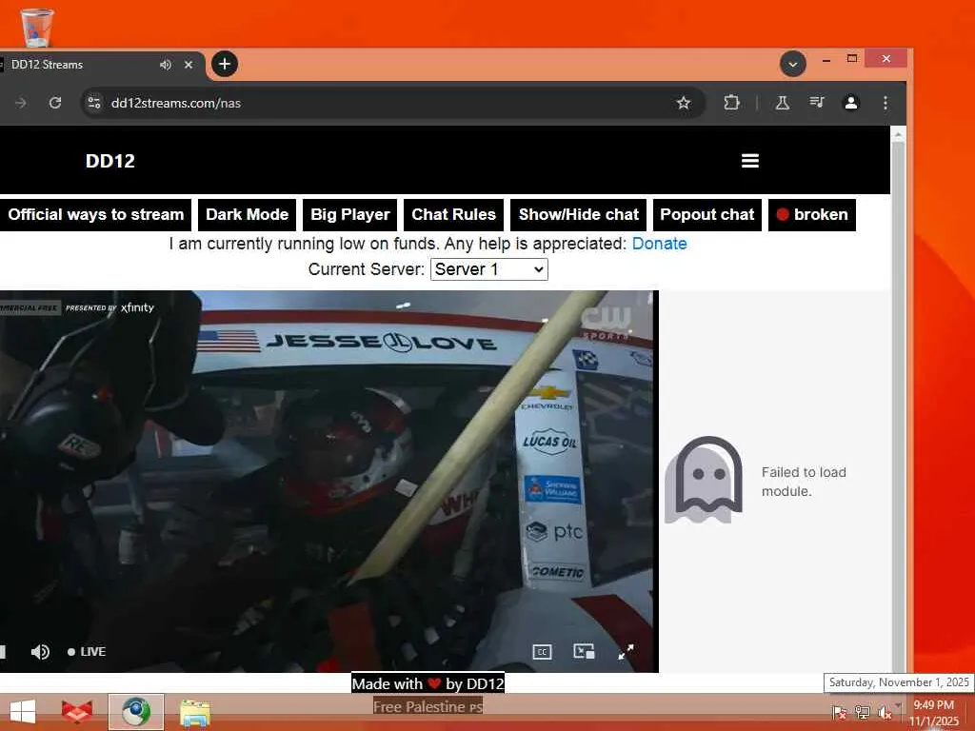Image resolution: width=975 pixels, height=731 pixels.
Task: Mute the video player volume icon
Action: (40, 651)
